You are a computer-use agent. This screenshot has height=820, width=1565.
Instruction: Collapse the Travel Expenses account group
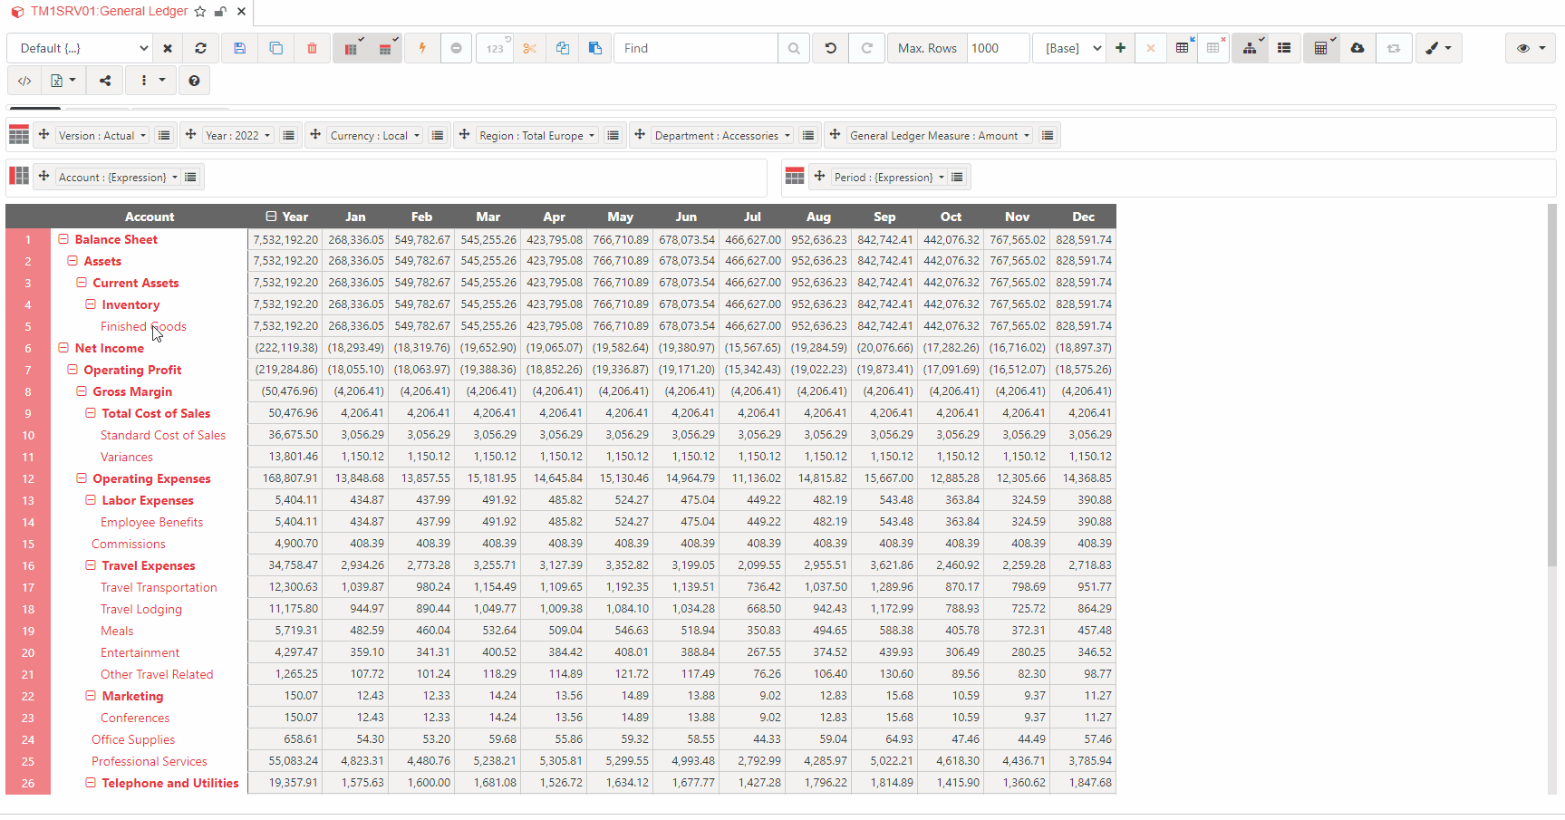point(90,565)
